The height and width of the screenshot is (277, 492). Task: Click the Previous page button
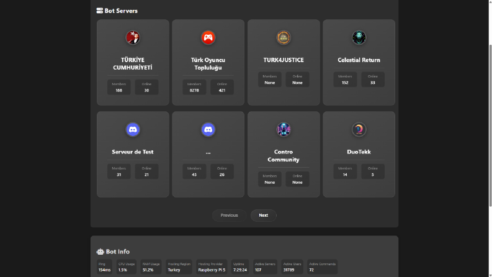pos(229,216)
